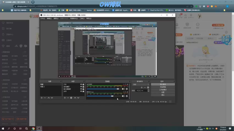Open the notification center on taskbar

pyautogui.click(x=230, y=128)
